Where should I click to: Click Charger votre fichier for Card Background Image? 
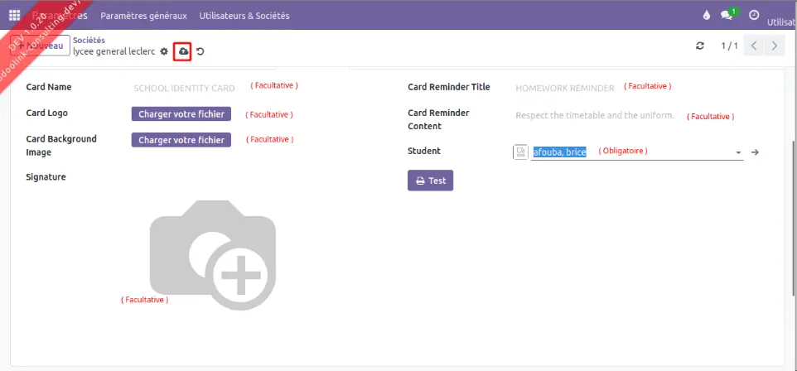coord(181,140)
